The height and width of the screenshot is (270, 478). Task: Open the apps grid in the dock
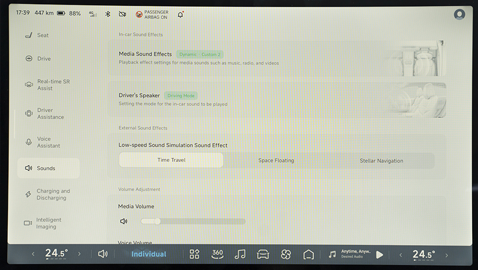coord(194,254)
